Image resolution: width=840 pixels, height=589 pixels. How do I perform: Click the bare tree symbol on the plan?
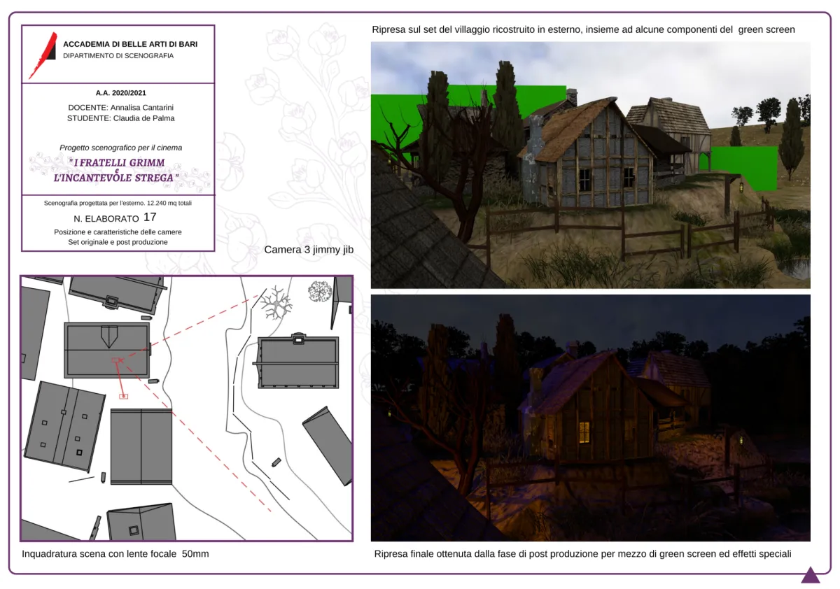[x=276, y=302]
